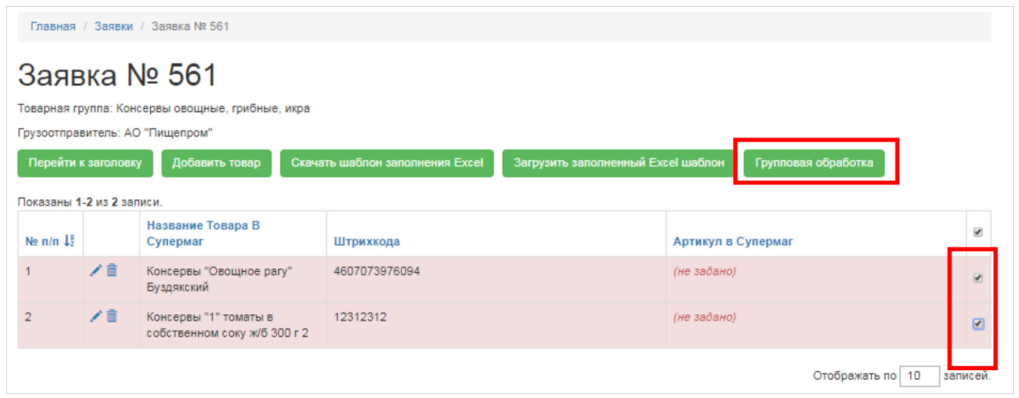Click the Добавить товар button

click(216, 163)
